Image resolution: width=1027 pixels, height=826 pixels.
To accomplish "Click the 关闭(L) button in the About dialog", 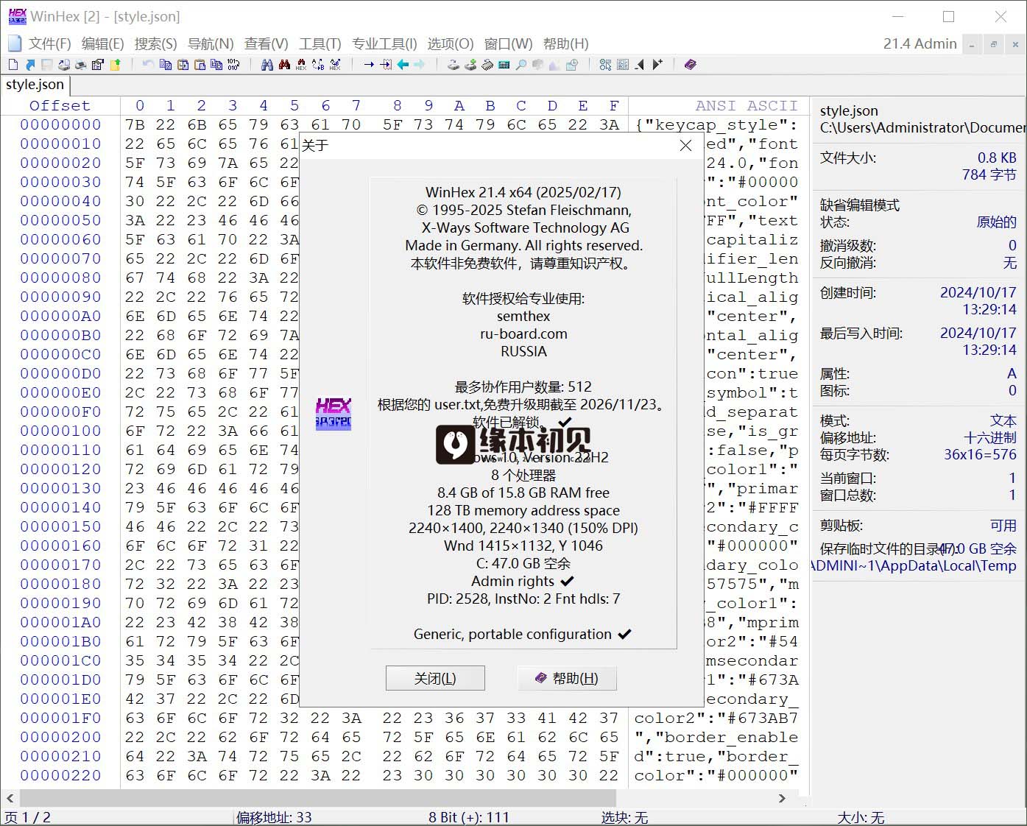I will [x=435, y=678].
